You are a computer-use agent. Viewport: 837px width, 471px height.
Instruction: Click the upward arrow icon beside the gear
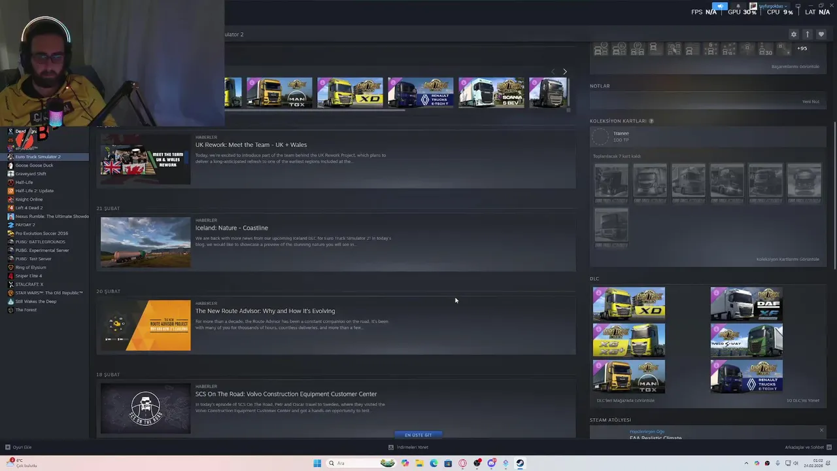click(808, 34)
